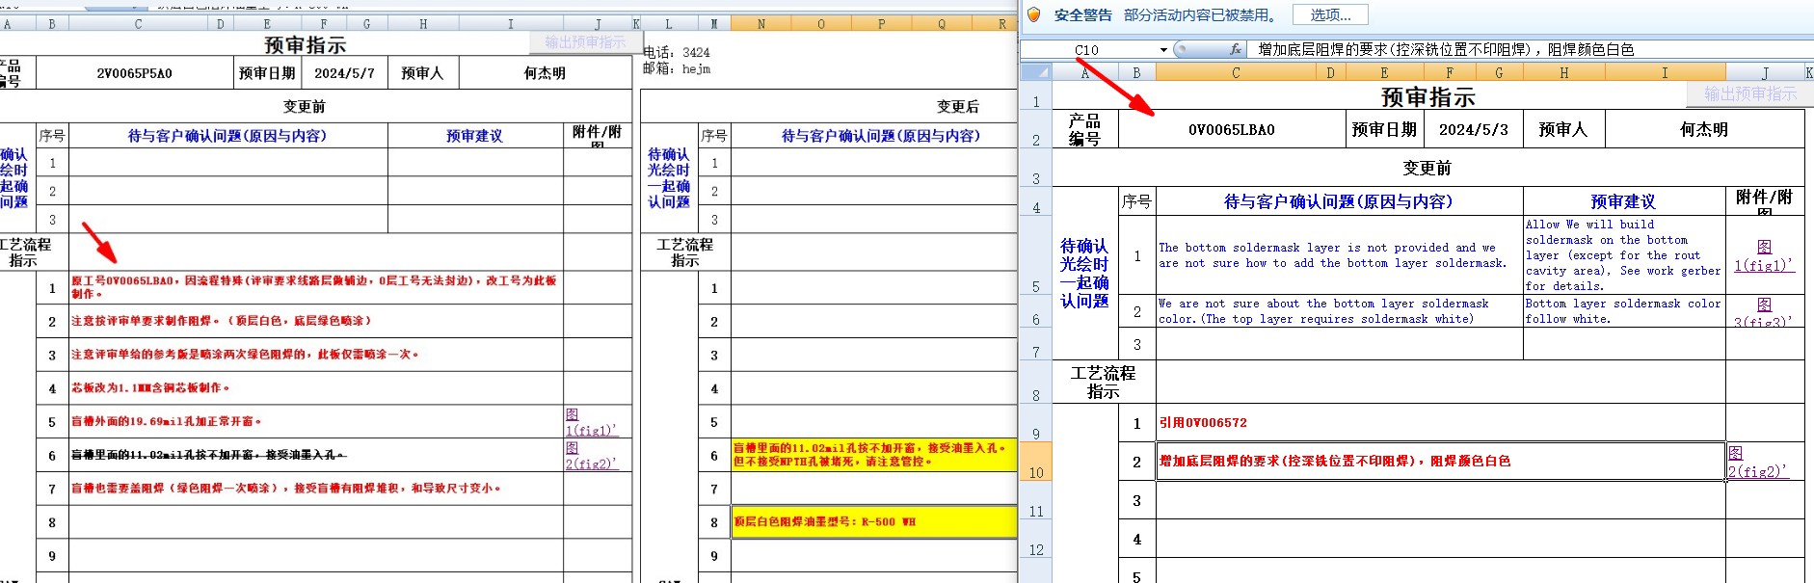Click 预审日期 label next to 2024/5/3
The height and width of the screenshot is (583, 1814).
(1384, 129)
